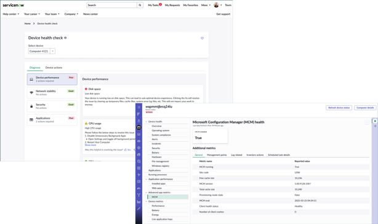The height and width of the screenshot is (224, 378).
Task: Open Overview in the device tree
Action: pyautogui.click(x=157, y=126)
